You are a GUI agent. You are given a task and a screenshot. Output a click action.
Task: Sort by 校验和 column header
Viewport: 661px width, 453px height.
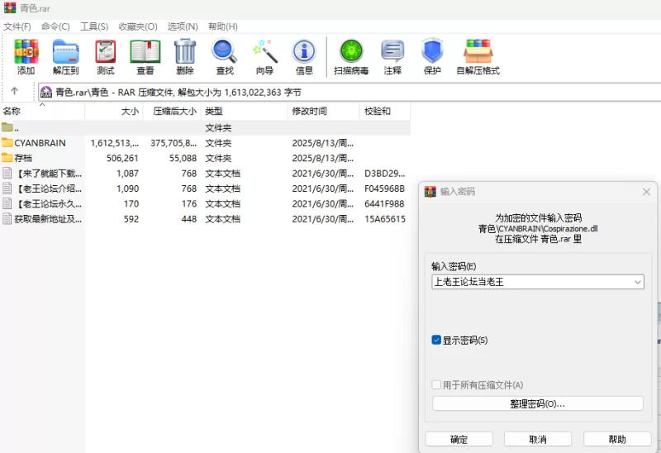pos(385,111)
